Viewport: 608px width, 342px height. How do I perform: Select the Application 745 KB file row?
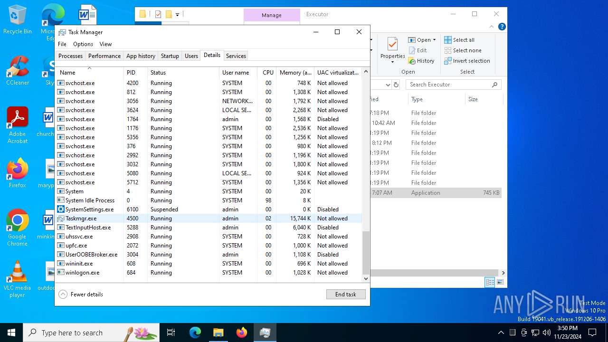(x=436, y=193)
